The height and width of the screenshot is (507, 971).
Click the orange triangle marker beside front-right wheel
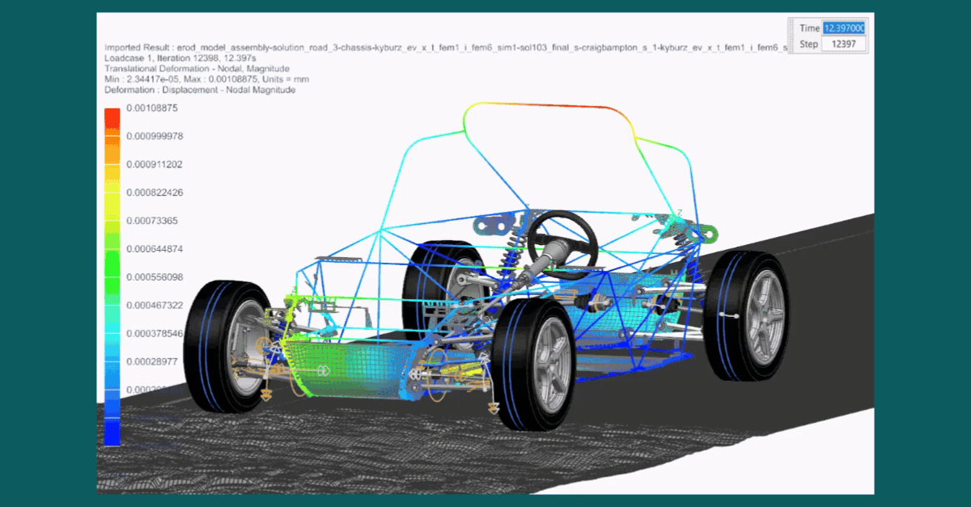493,407
